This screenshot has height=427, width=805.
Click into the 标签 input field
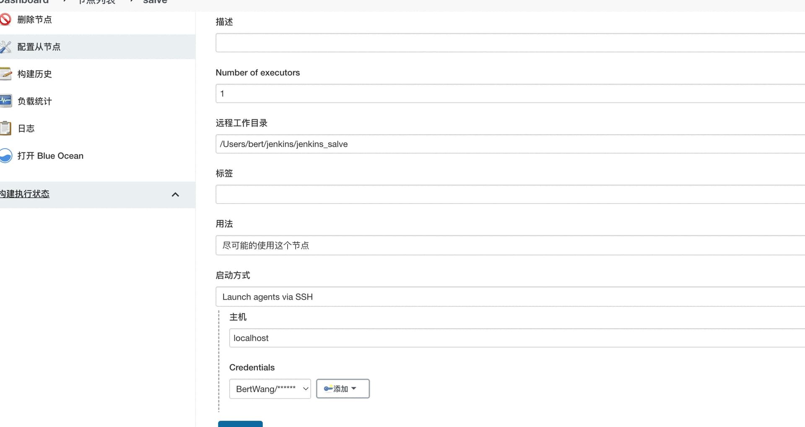[510, 194]
